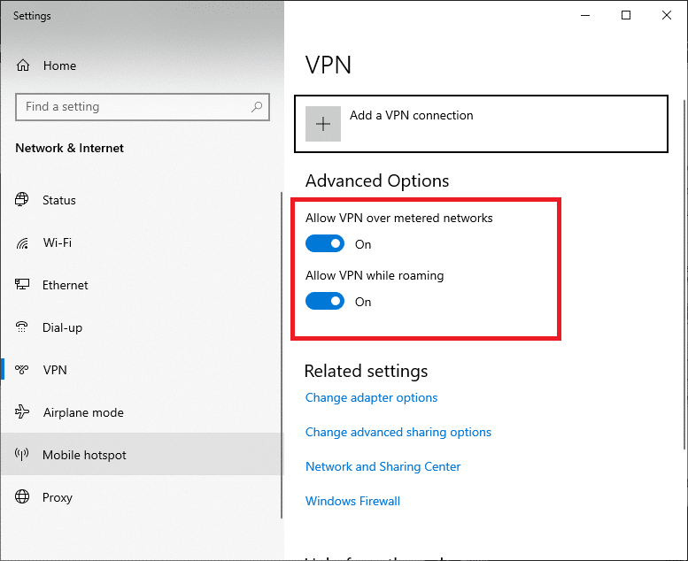The image size is (688, 561).
Task: Click the Home icon in sidebar
Action: coord(23,65)
